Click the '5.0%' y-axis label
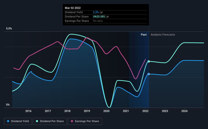This screenshot has height=129, width=208. coord(9,29)
